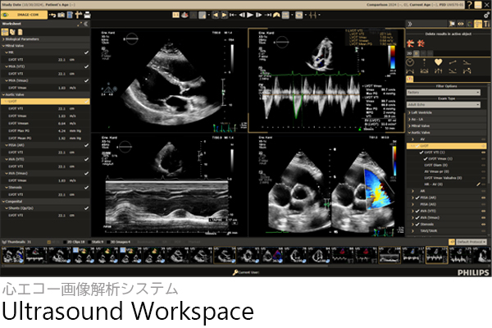Toggle the MVA (VTI) checkmark in worksheet
This screenshot has width=492, height=328.
click(86, 66)
